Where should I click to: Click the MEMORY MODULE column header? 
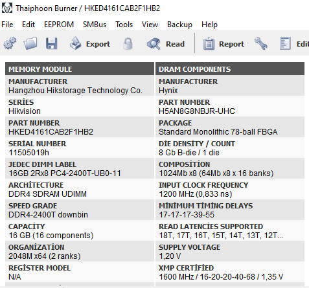[80, 69]
